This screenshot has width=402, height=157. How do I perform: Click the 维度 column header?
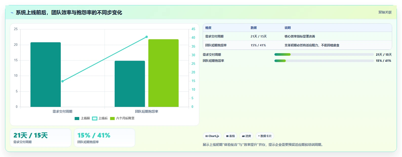click(x=208, y=28)
